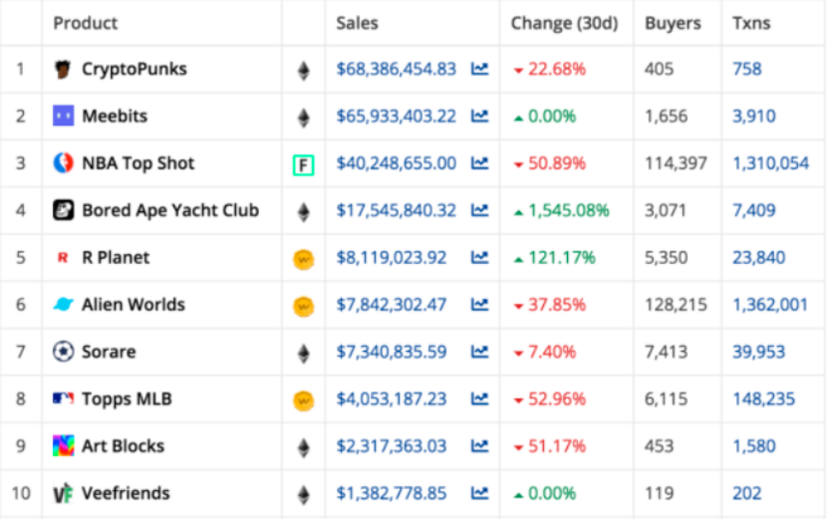Click the Topps MLB logo icon

pos(63,398)
